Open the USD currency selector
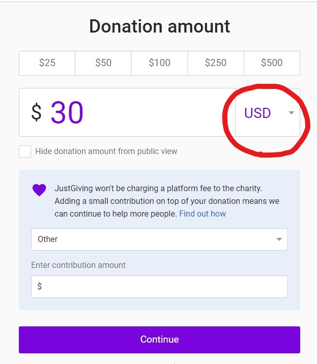This screenshot has height=364, width=317. click(268, 113)
